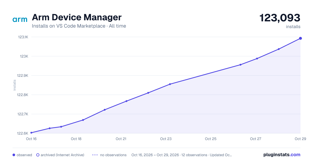313x164 pixels.
Task: Click the vertical 'installs' axis title
Action: (15, 85)
